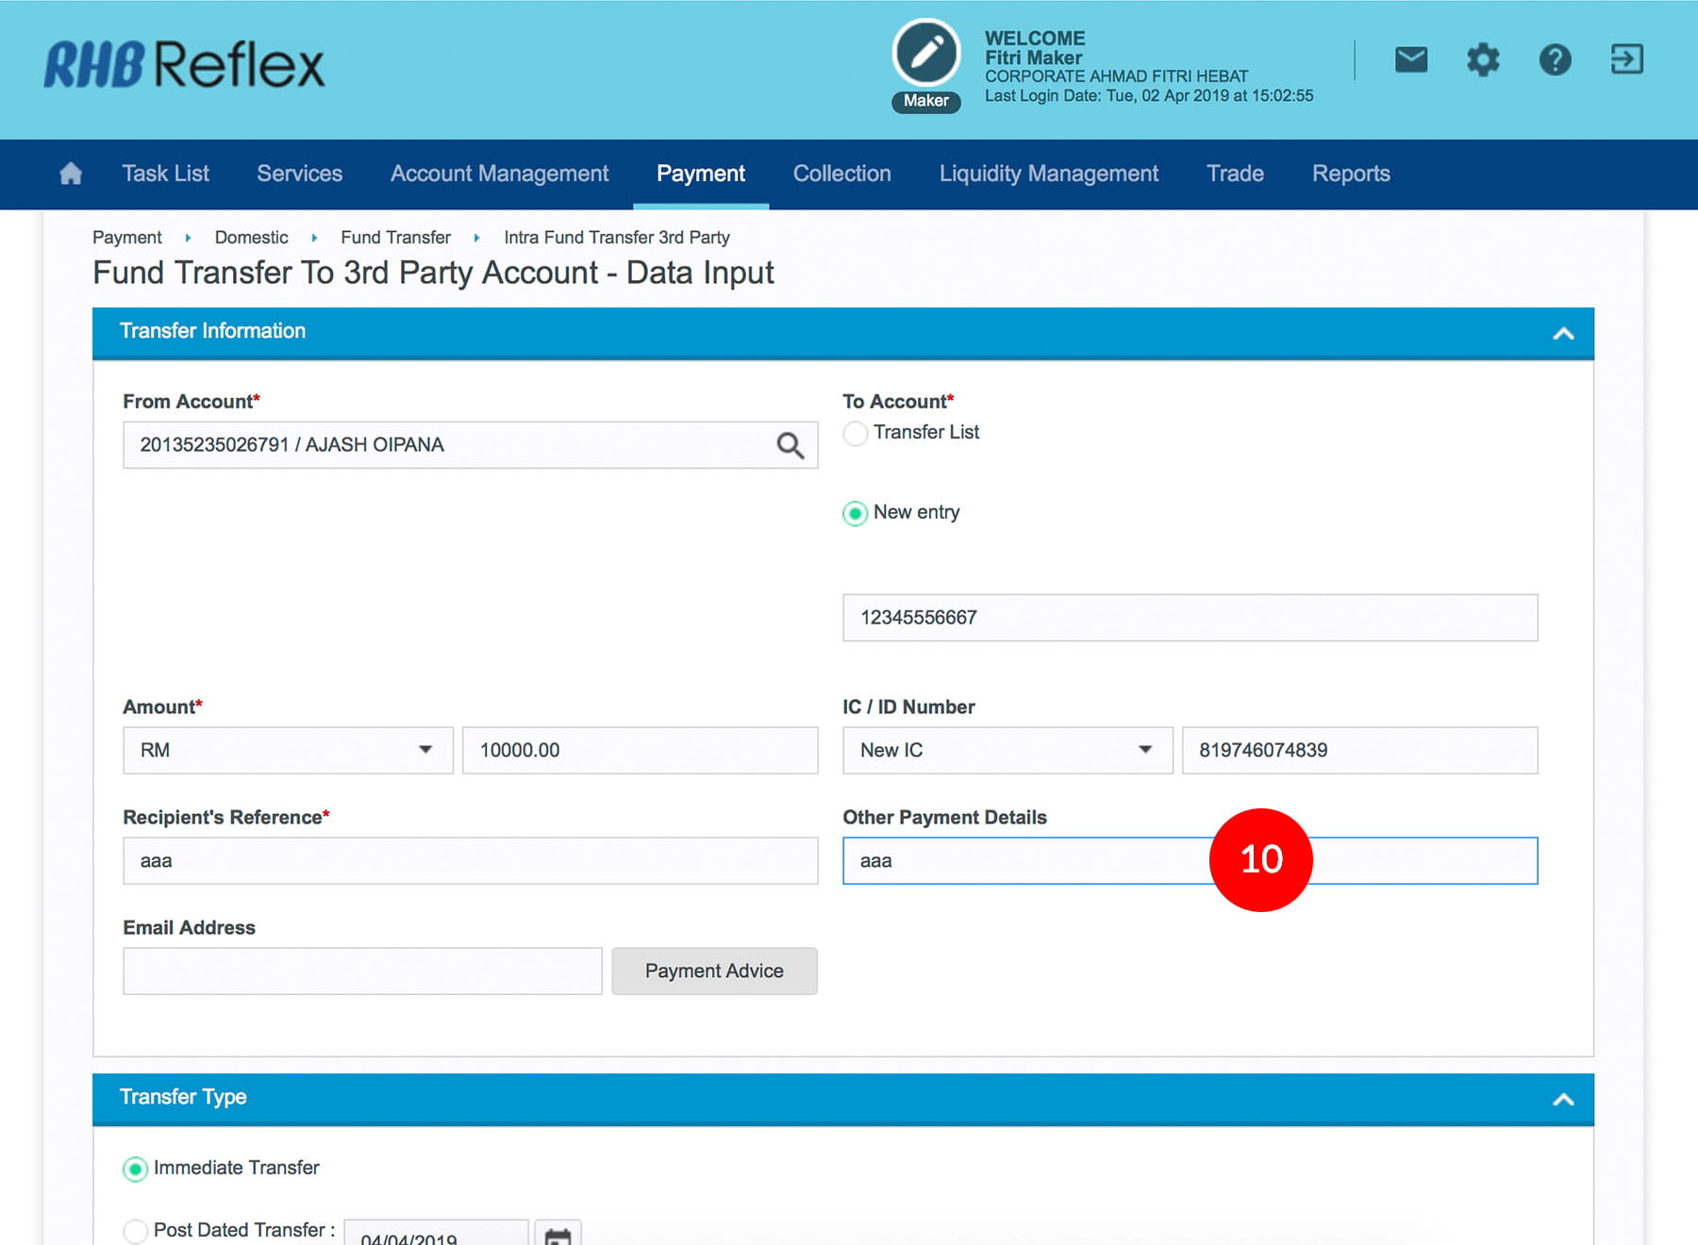This screenshot has width=1698, height=1245.
Task: Log out using the exit icon
Action: coord(1626,59)
